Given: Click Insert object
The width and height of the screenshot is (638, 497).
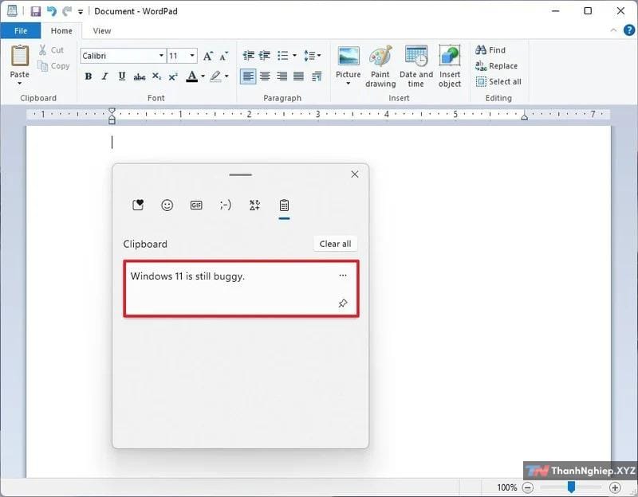Looking at the screenshot, I should (x=450, y=66).
